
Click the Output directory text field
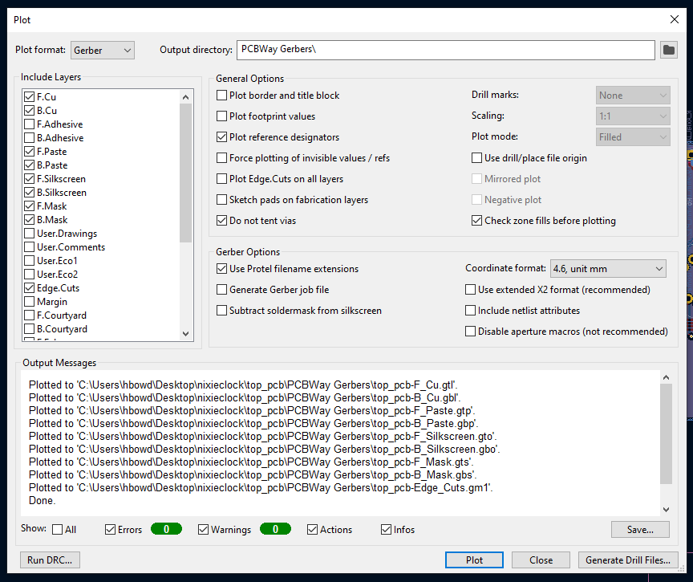tap(445, 50)
